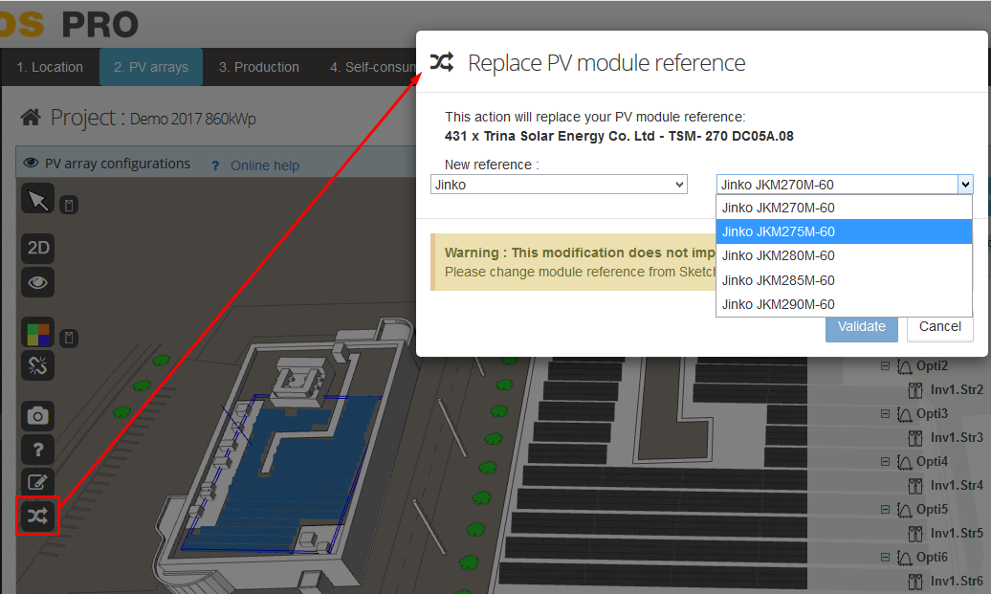The width and height of the screenshot is (991, 594).
Task: Select the arrow pointer tool
Action: [x=37, y=200]
